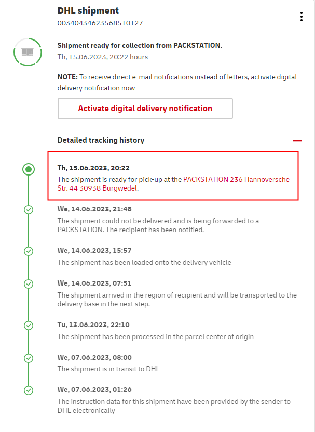315x432 pixels.
Task: Click the checkmark icon for 14.06.2023, 21:48
Action: (29, 210)
